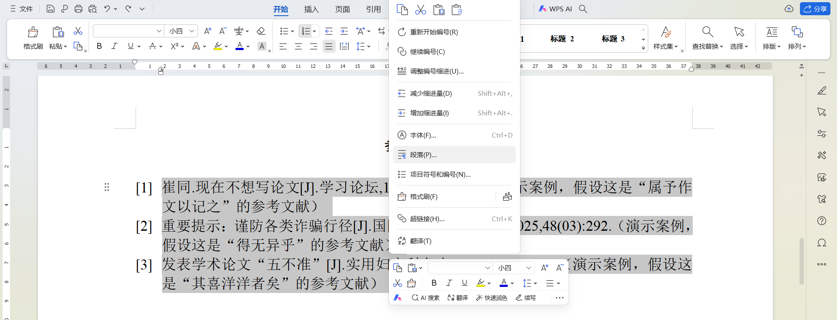This screenshot has height=320, width=837.
Task: Apply the ribbon yellow highlight color
Action: (218, 46)
